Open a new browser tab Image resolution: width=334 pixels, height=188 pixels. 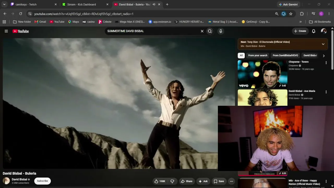point(167,4)
